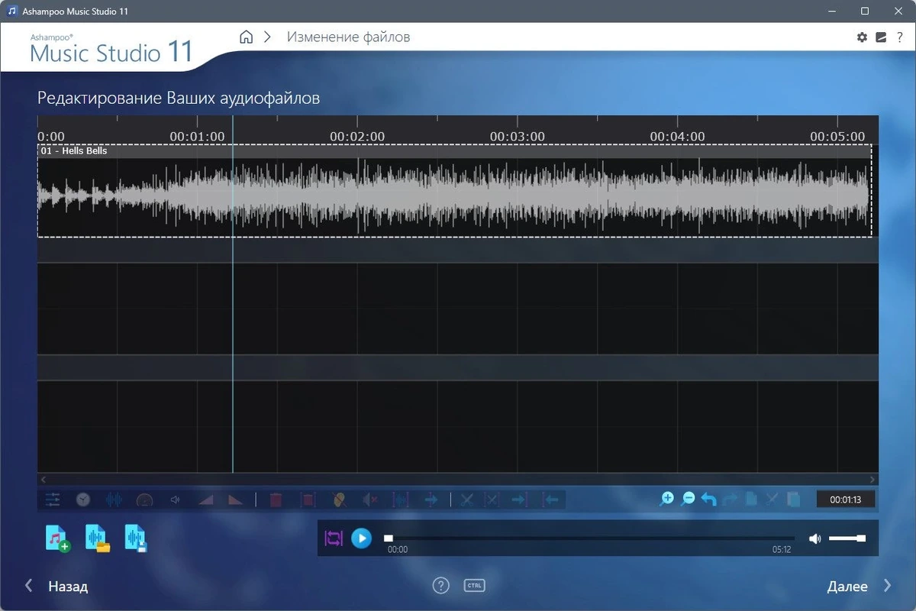This screenshot has width=916, height=611.
Task: Click the 00:05:00 ruler label
Action: pyautogui.click(x=837, y=137)
